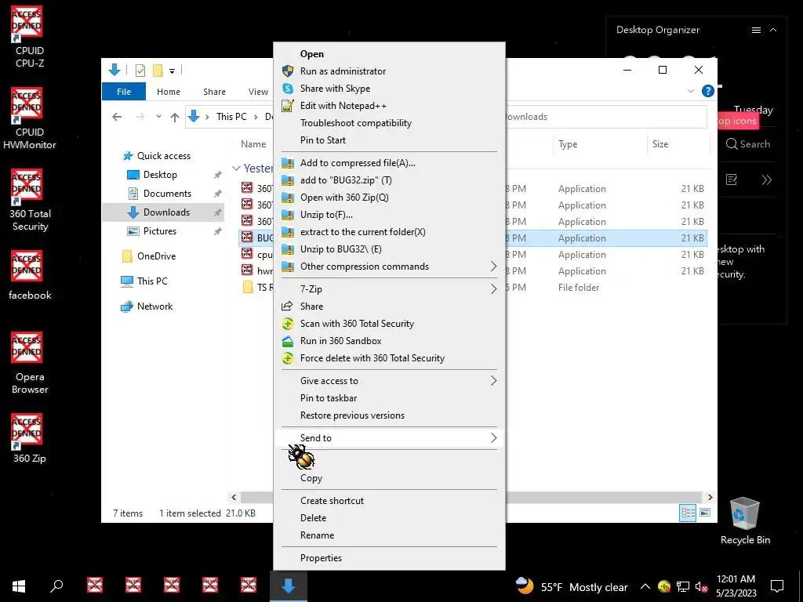Open the Share ribbon tab
This screenshot has height=602, width=803.
214,92
